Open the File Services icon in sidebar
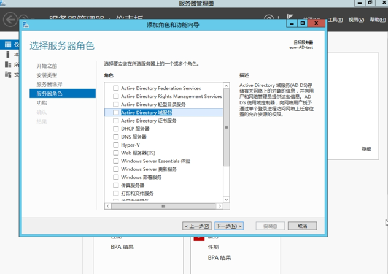 click(x=8, y=74)
